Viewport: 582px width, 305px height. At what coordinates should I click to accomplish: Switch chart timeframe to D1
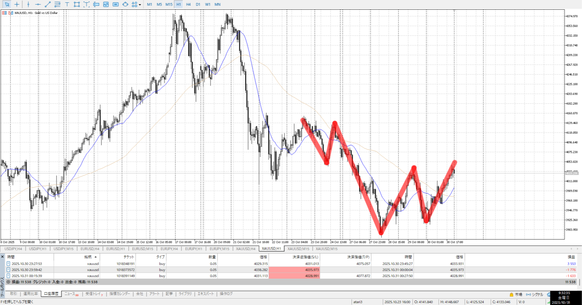[x=198, y=4]
